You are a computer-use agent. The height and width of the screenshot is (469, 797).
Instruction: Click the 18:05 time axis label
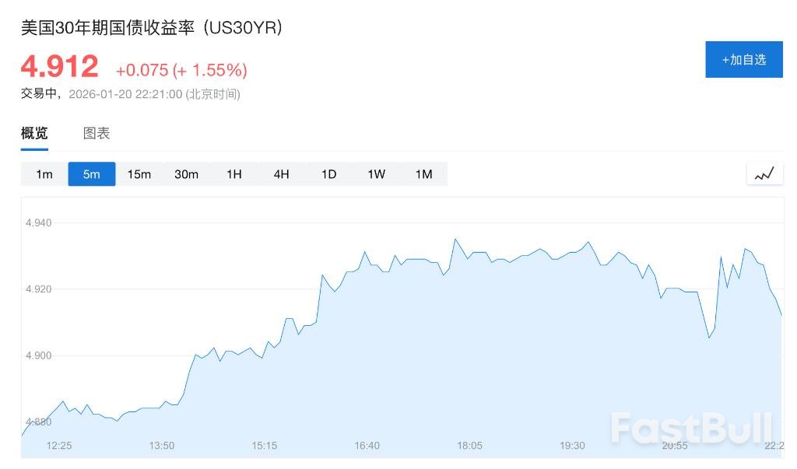[469, 446]
